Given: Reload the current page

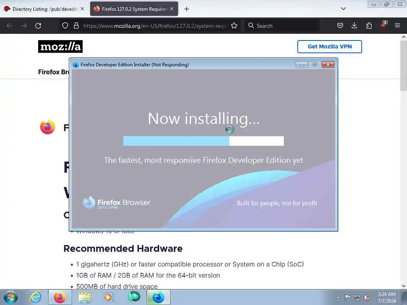Looking at the screenshot, I should (38, 26).
